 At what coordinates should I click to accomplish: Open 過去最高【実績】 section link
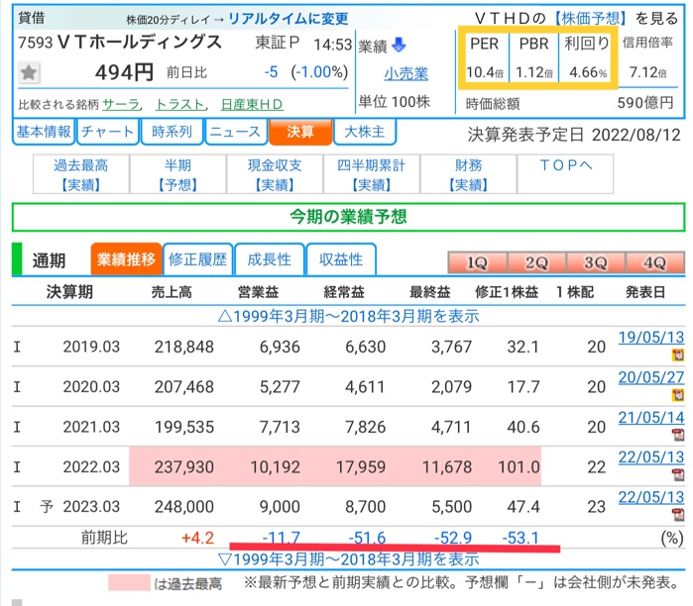point(81,174)
